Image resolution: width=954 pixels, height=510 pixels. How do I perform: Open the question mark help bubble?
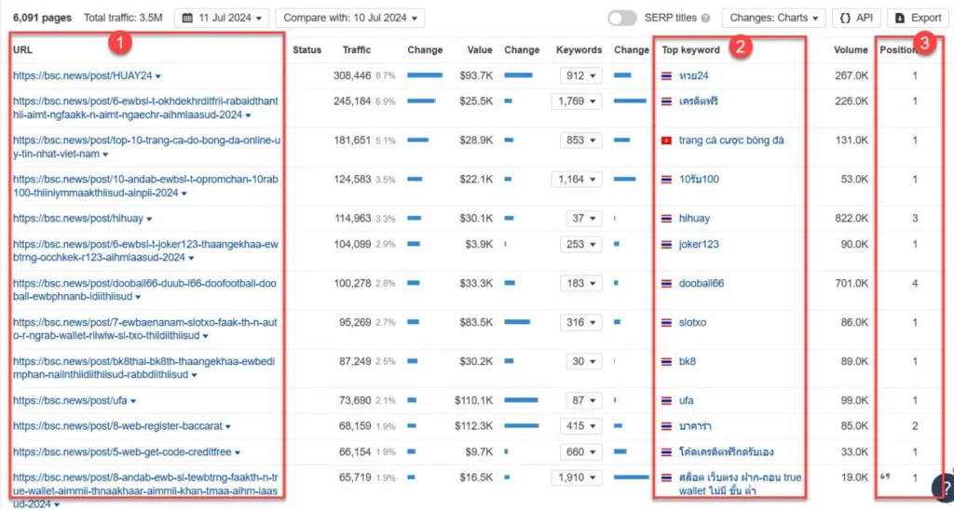coord(942,489)
